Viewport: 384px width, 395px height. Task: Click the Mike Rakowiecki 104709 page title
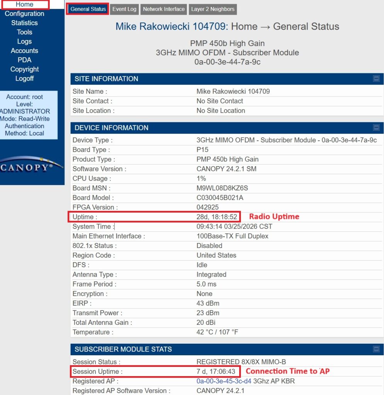(172, 27)
